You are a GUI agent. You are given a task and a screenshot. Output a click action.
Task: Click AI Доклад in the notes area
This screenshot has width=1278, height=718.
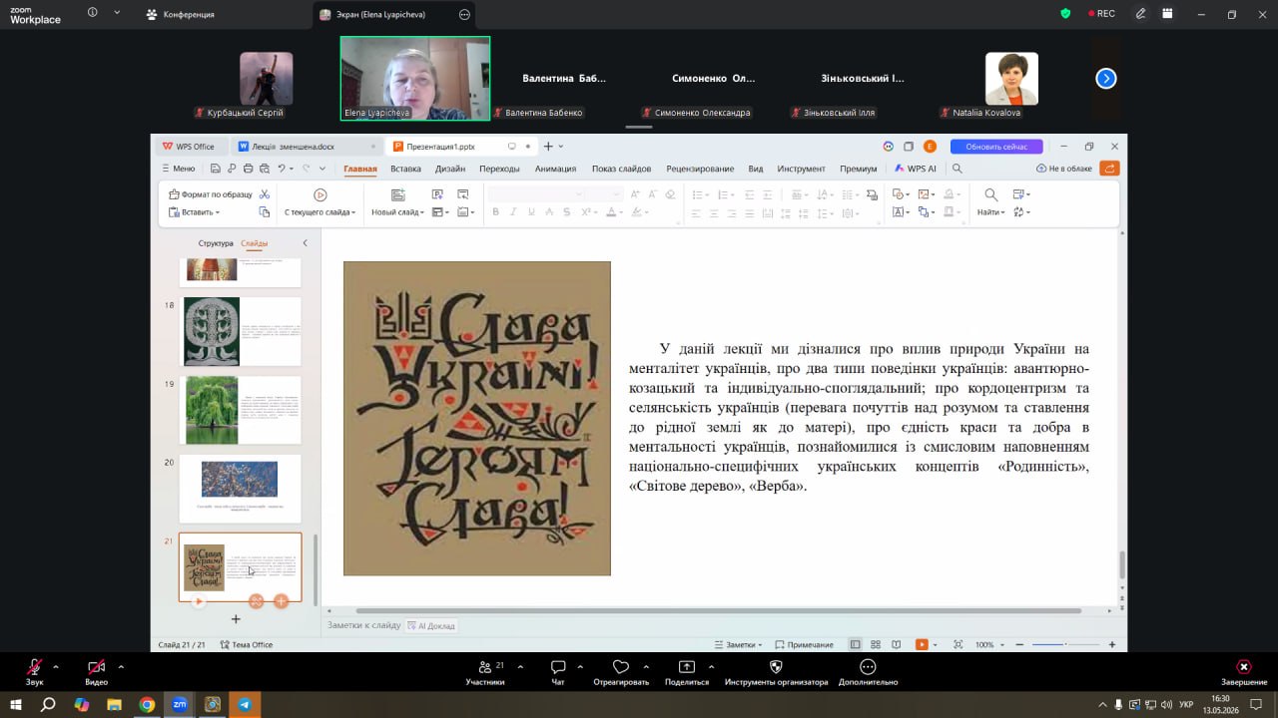(430, 626)
